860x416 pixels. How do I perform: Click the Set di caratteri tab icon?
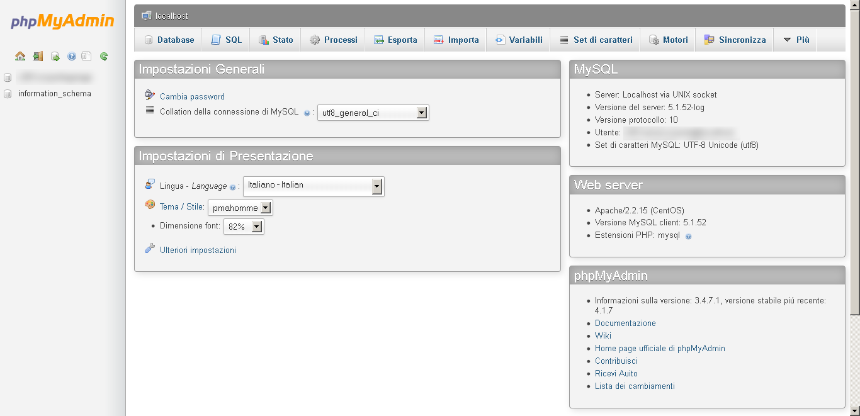click(x=564, y=40)
